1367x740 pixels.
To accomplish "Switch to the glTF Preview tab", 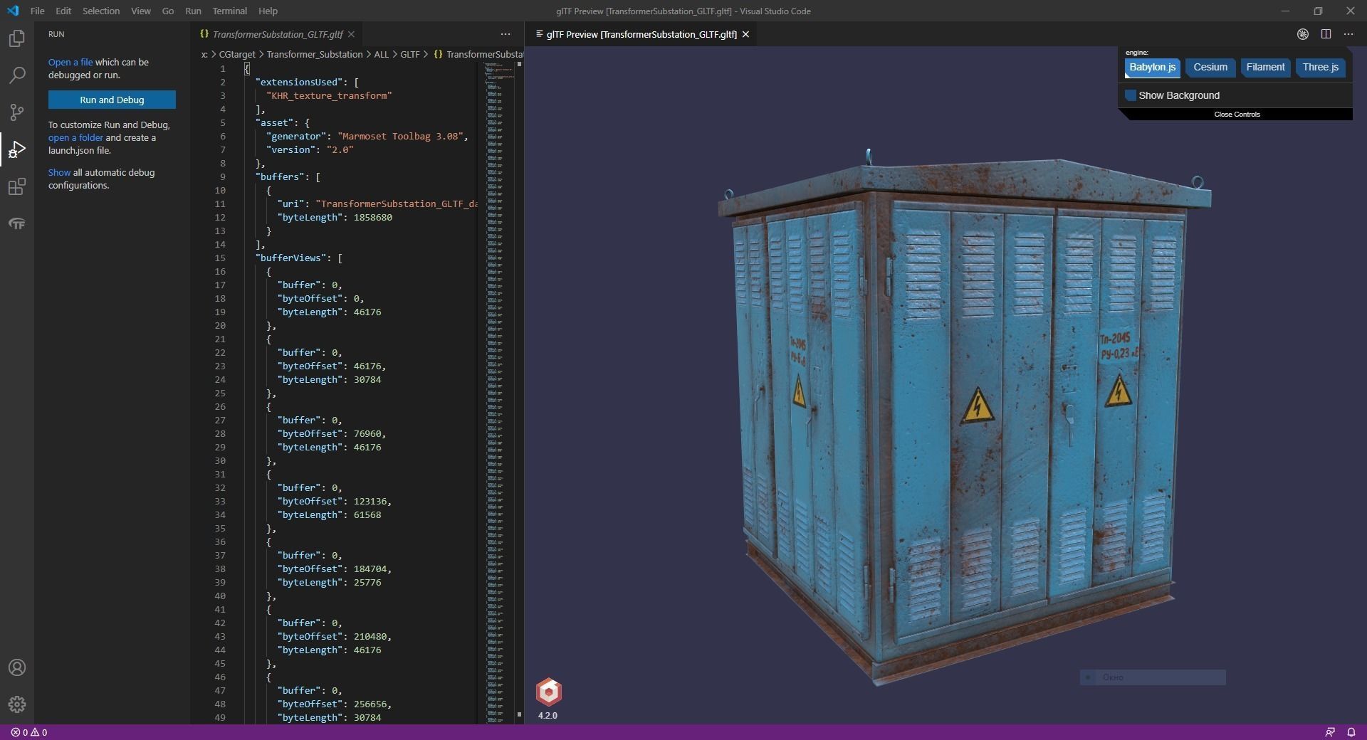I will tap(641, 34).
